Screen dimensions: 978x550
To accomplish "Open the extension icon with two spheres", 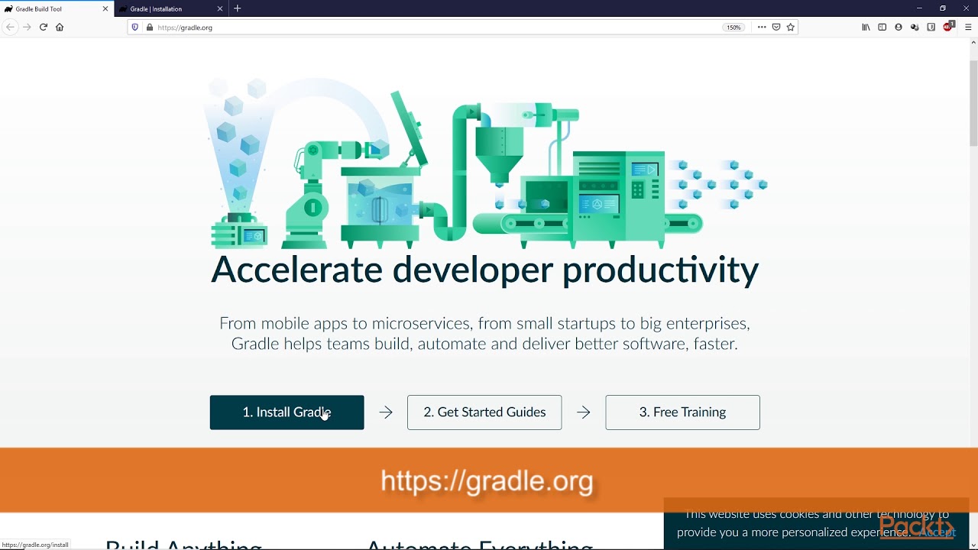I will (915, 27).
